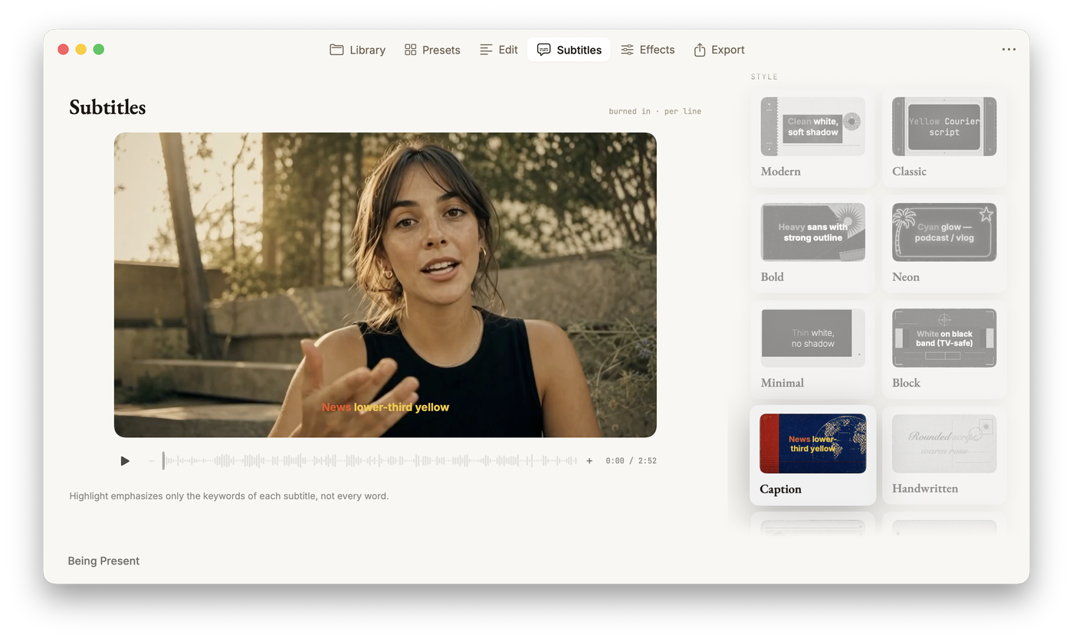Pick the Neon subtitle style
Image resolution: width=1073 pixels, height=641 pixels.
point(944,243)
